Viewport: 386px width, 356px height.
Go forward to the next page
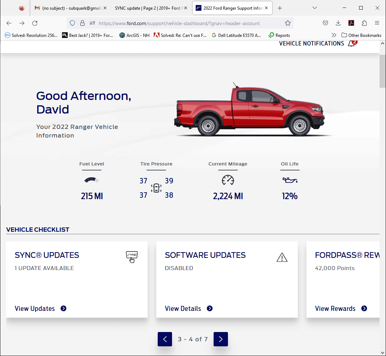tap(22, 23)
